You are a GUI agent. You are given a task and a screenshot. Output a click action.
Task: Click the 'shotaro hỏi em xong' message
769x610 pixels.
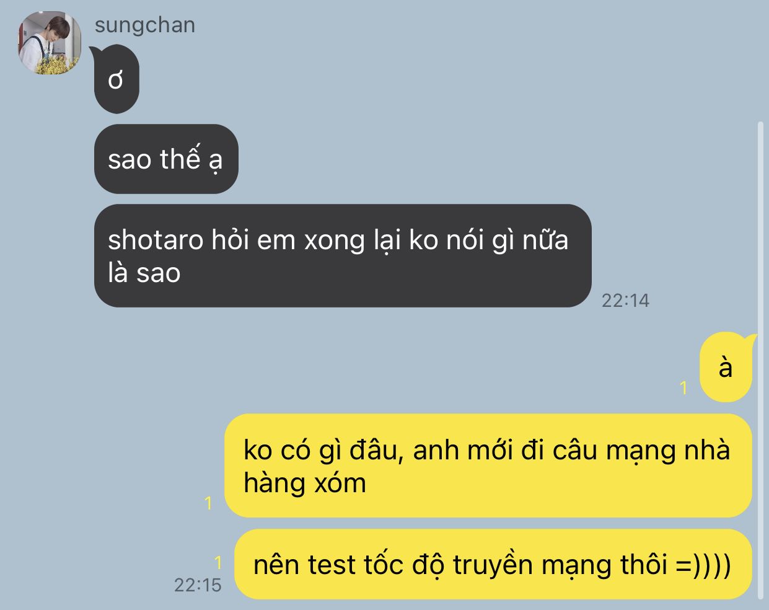(343, 255)
